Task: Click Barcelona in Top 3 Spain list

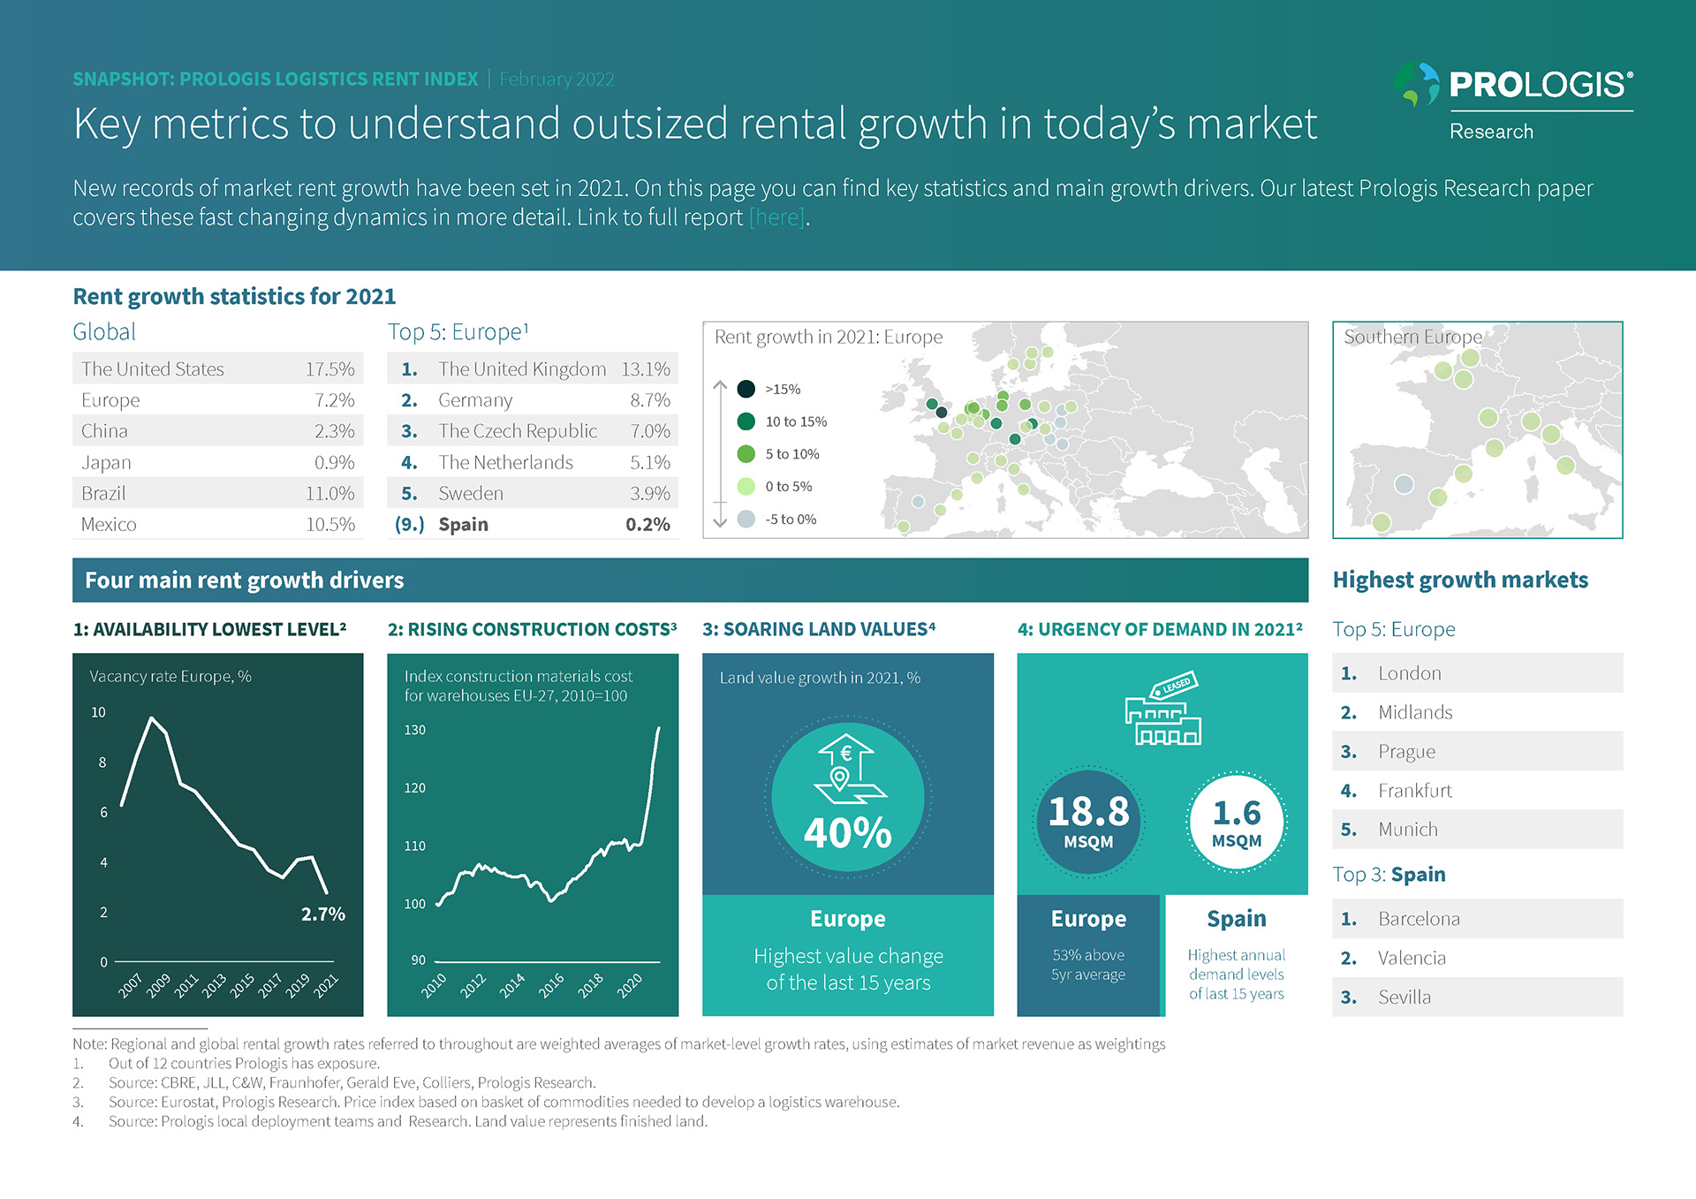Action: click(x=1419, y=919)
